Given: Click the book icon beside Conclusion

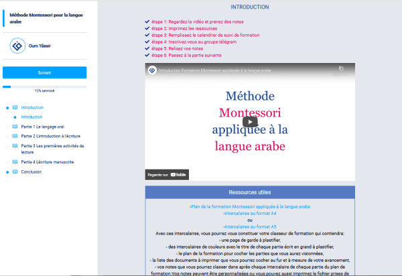Looking at the screenshot, I should click(15, 171).
